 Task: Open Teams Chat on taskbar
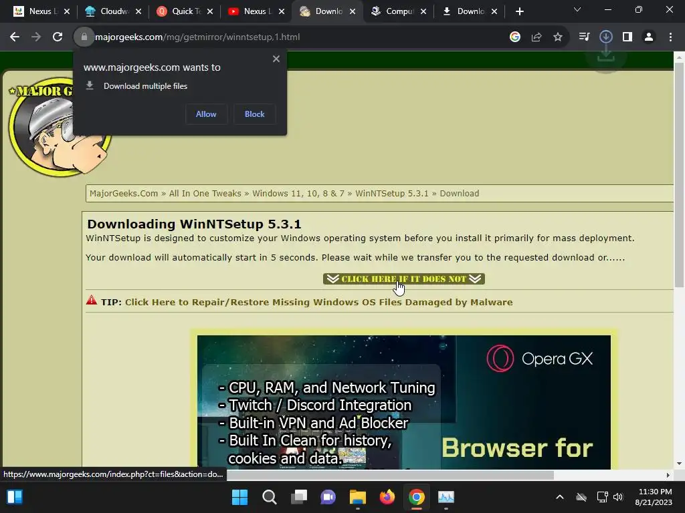point(328,497)
